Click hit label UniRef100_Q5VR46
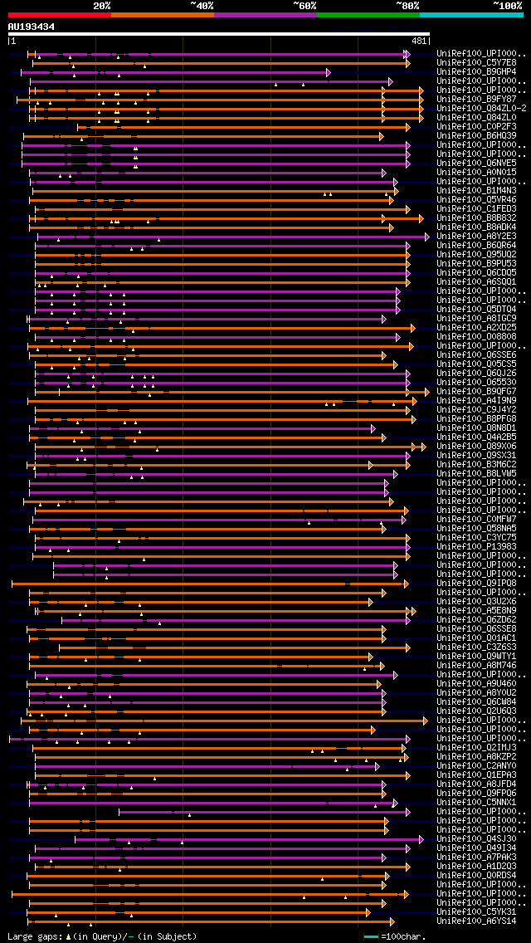The height and width of the screenshot is (943, 531). click(x=476, y=200)
